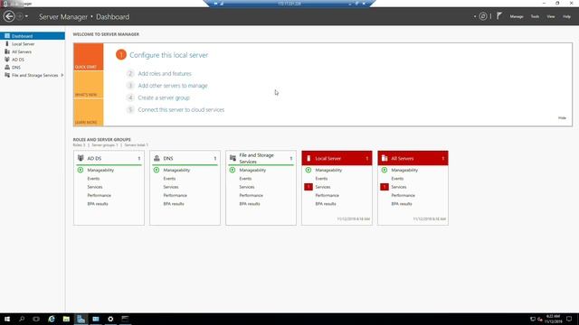Go back with the arrow button
This screenshot has height=325, width=579.
9,16
